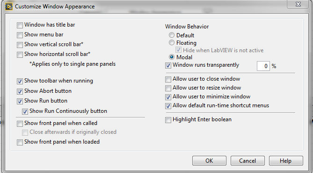Click the LabVIEW icon in title bar
Image resolution: width=313 pixels, height=173 pixels.
click(x=8, y=7)
